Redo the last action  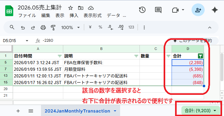(33, 27)
